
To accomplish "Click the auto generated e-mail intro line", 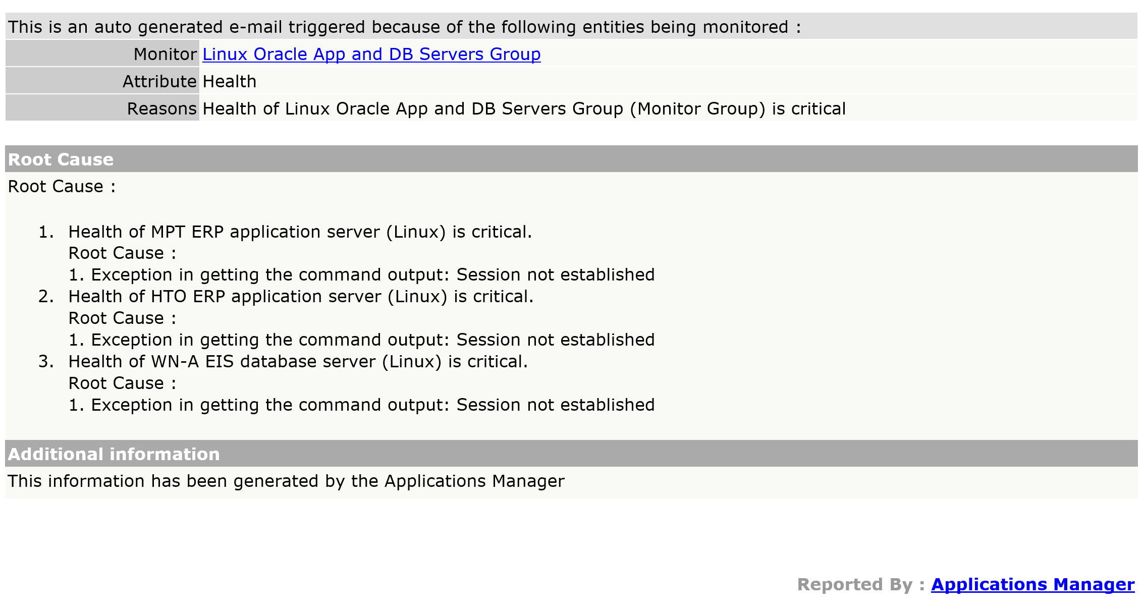I will 404,27.
